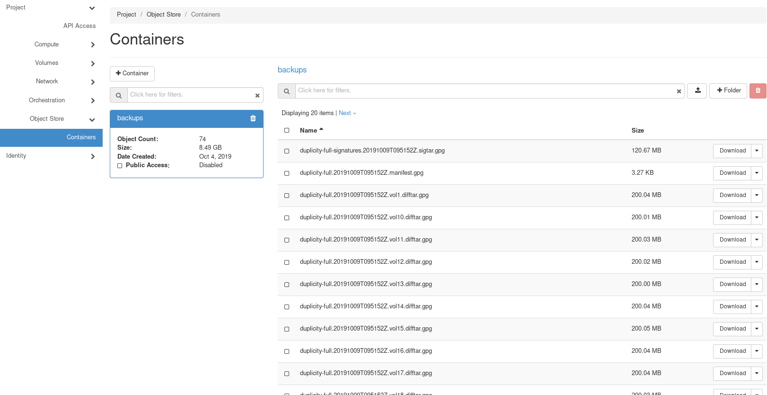Click the Name column header
This screenshot has width=767, height=395.
309,131
